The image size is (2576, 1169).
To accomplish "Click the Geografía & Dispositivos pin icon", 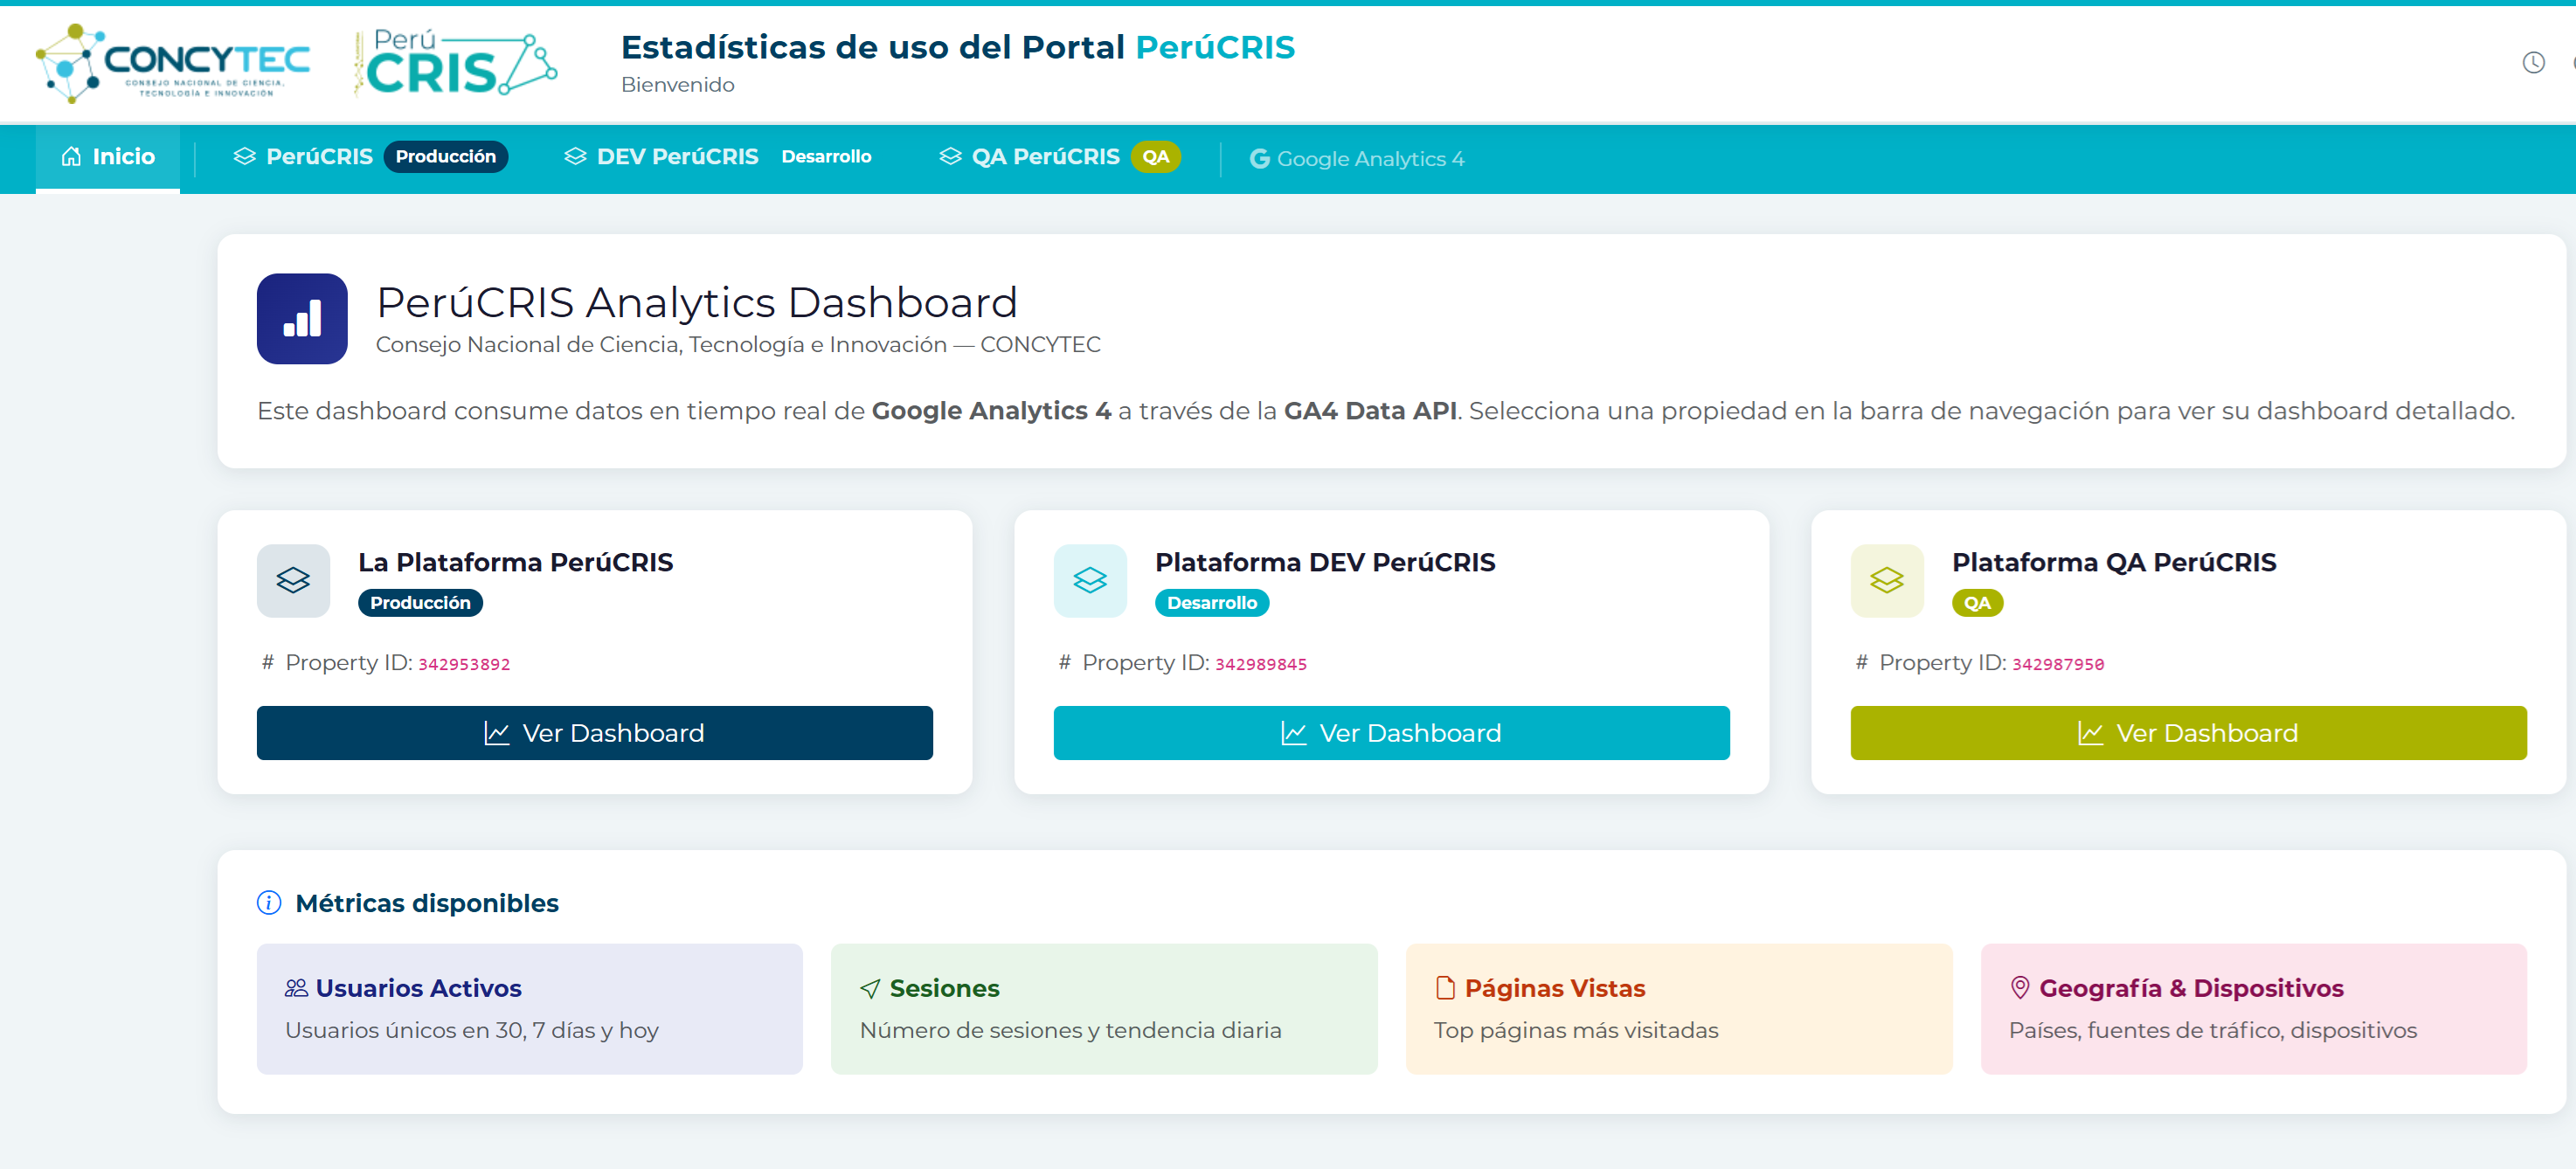I will pos(2020,989).
